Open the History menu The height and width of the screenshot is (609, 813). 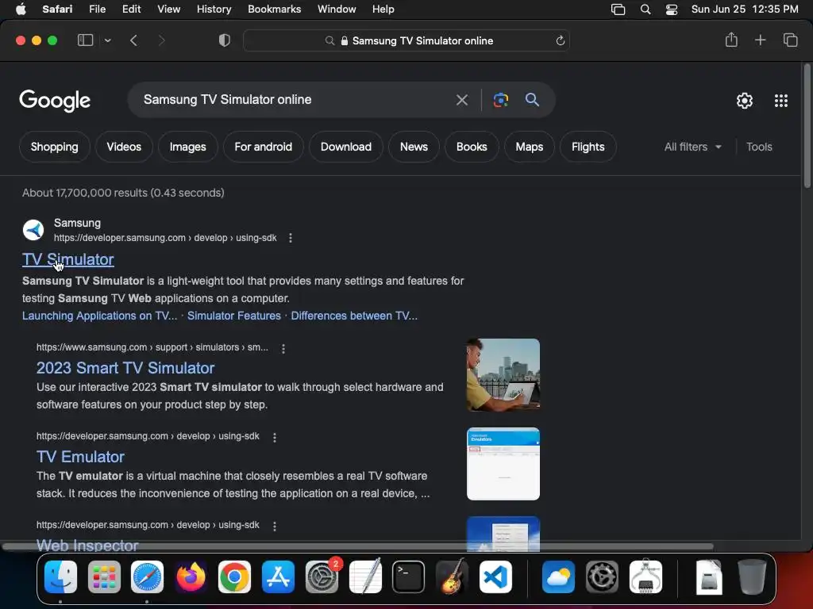214,9
